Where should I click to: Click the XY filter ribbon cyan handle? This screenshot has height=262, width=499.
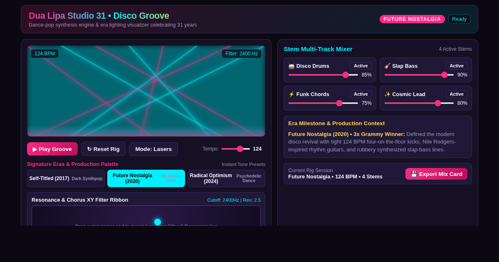(158, 222)
